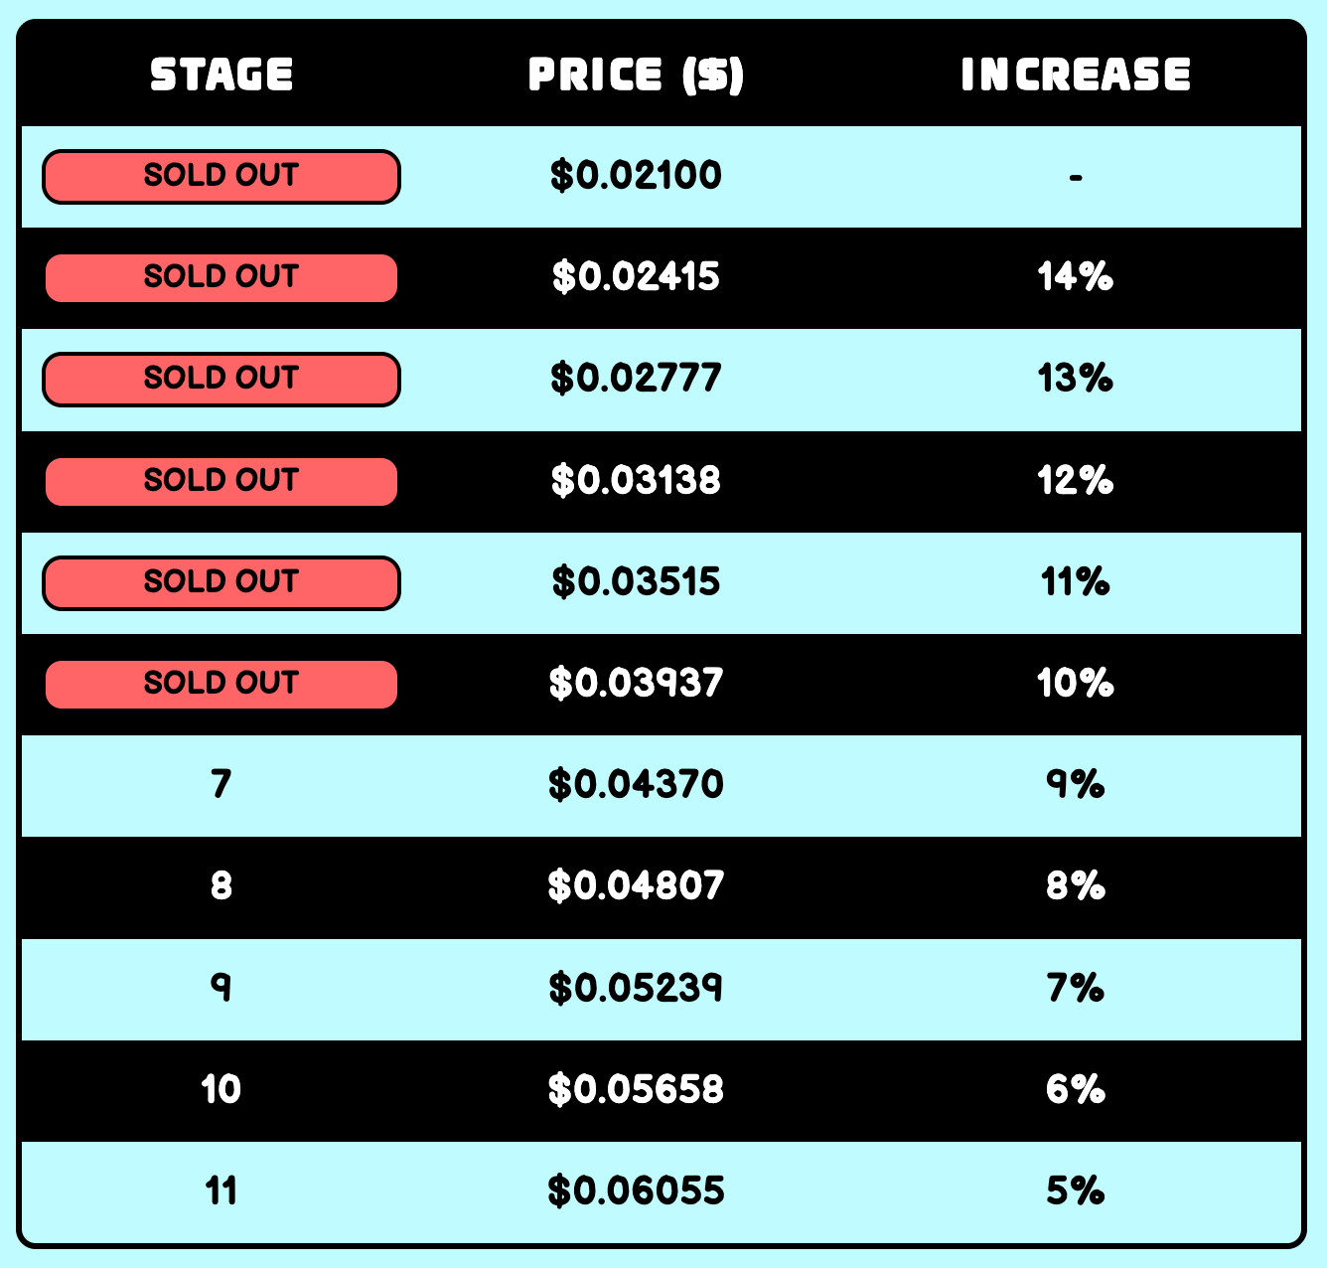Select the 7% increase value
This screenshot has height=1268, width=1327.
pos(1076,988)
